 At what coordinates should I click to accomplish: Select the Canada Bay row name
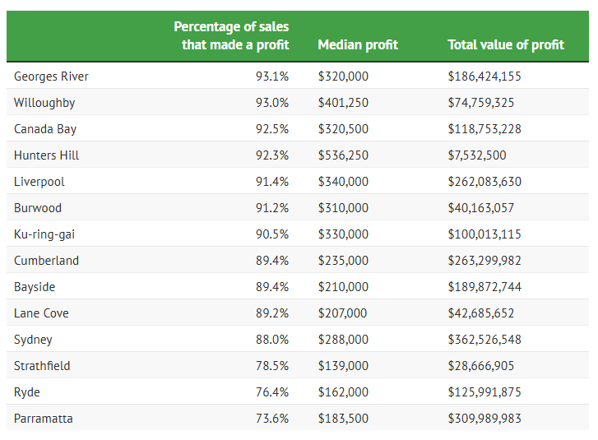(45, 129)
